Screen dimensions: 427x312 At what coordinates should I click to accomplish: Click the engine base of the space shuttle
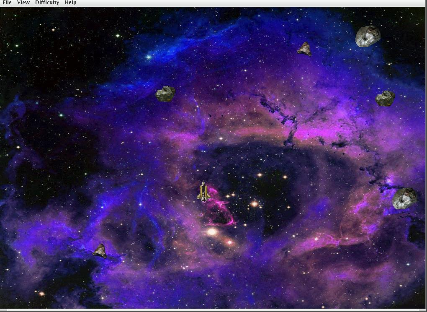[x=203, y=200]
